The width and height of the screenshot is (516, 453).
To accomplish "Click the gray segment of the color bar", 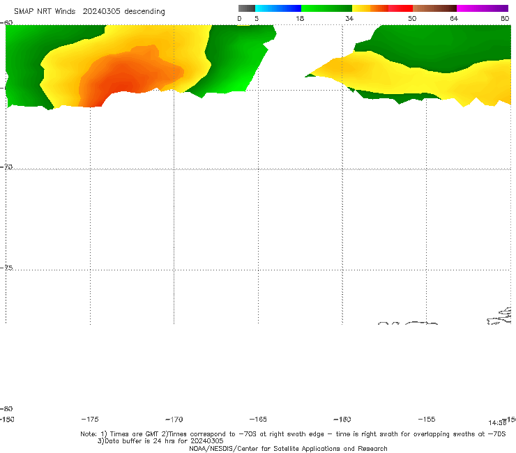I will pyautogui.click(x=246, y=8).
